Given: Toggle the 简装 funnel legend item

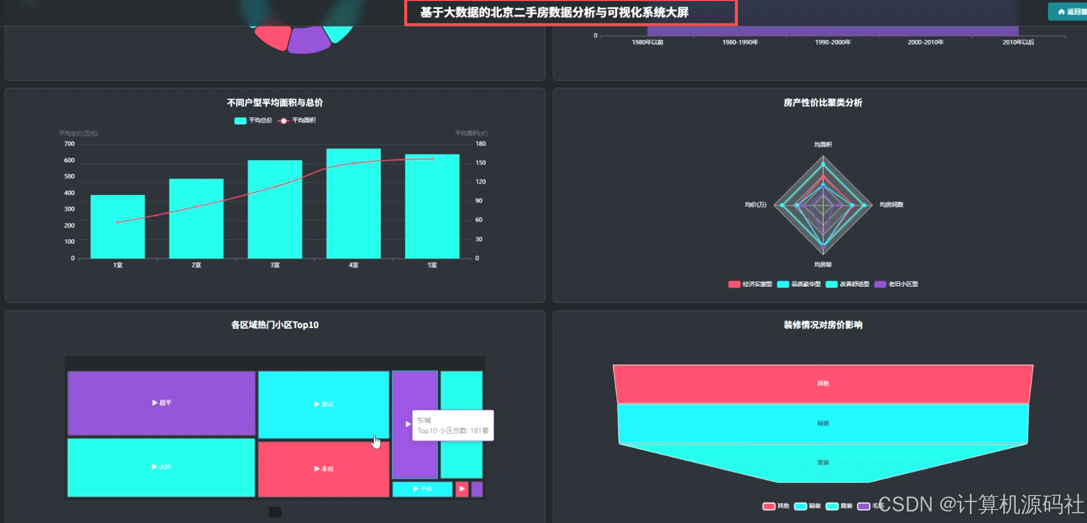Looking at the screenshot, I should (839, 506).
